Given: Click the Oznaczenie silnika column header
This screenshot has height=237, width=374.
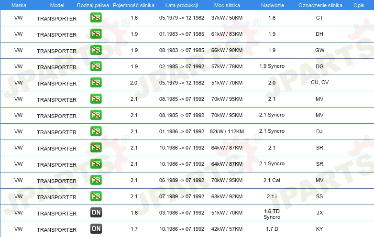Looking at the screenshot, I should coord(320,5).
